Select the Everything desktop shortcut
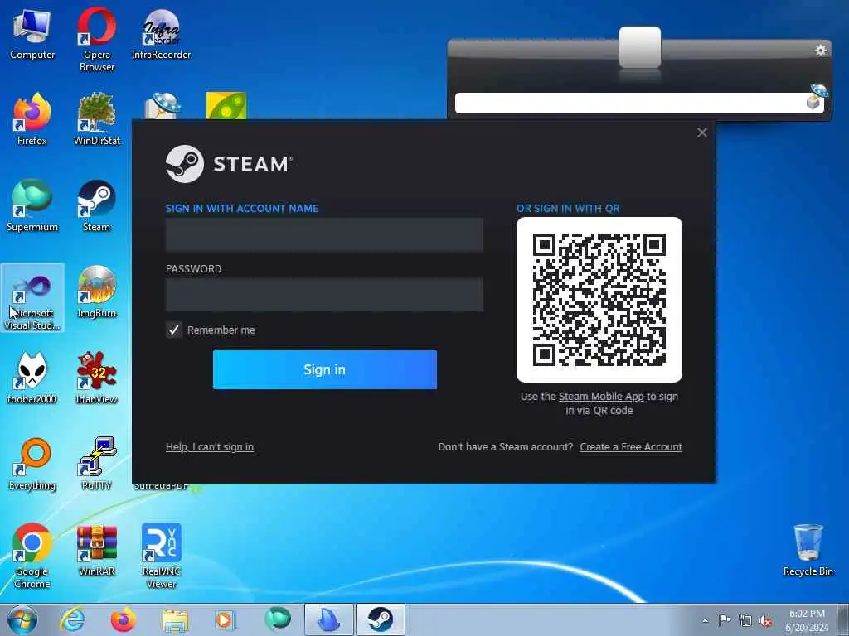The image size is (849, 636). [32, 465]
